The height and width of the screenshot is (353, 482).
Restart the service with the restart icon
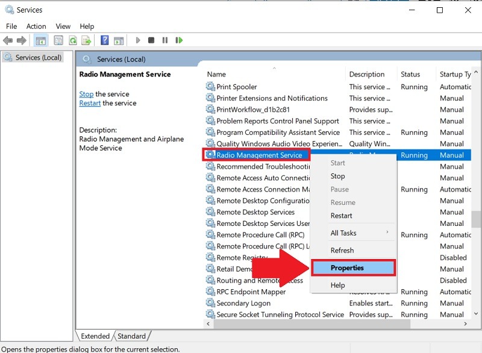178,40
